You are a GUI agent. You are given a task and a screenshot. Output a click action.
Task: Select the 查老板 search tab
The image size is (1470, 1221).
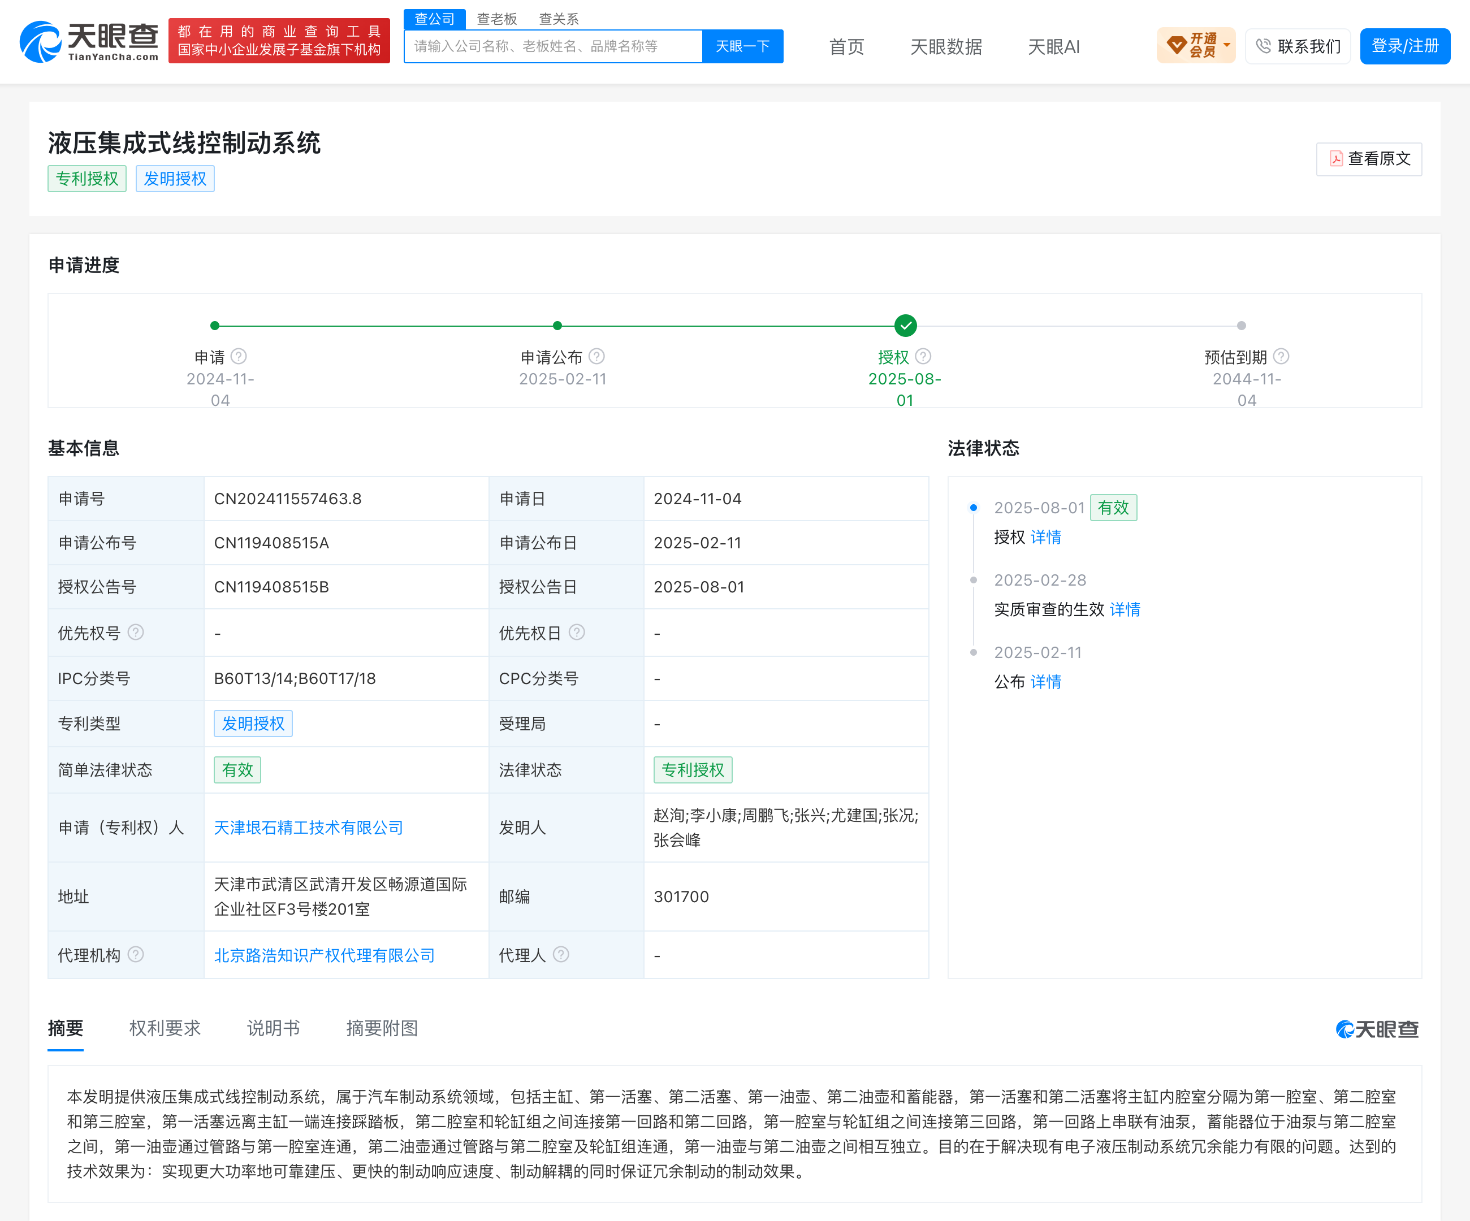point(496,19)
